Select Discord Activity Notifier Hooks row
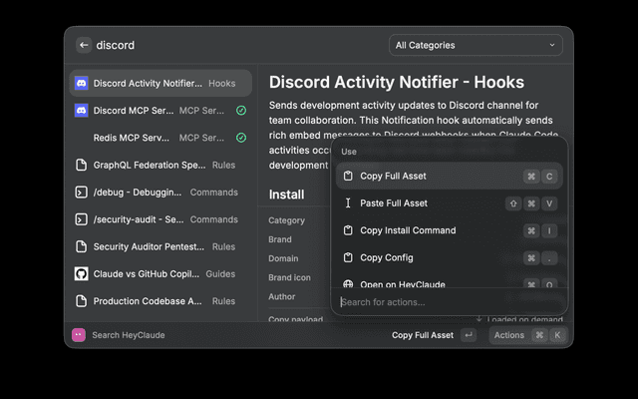This screenshot has width=638, height=399. point(160,83)
